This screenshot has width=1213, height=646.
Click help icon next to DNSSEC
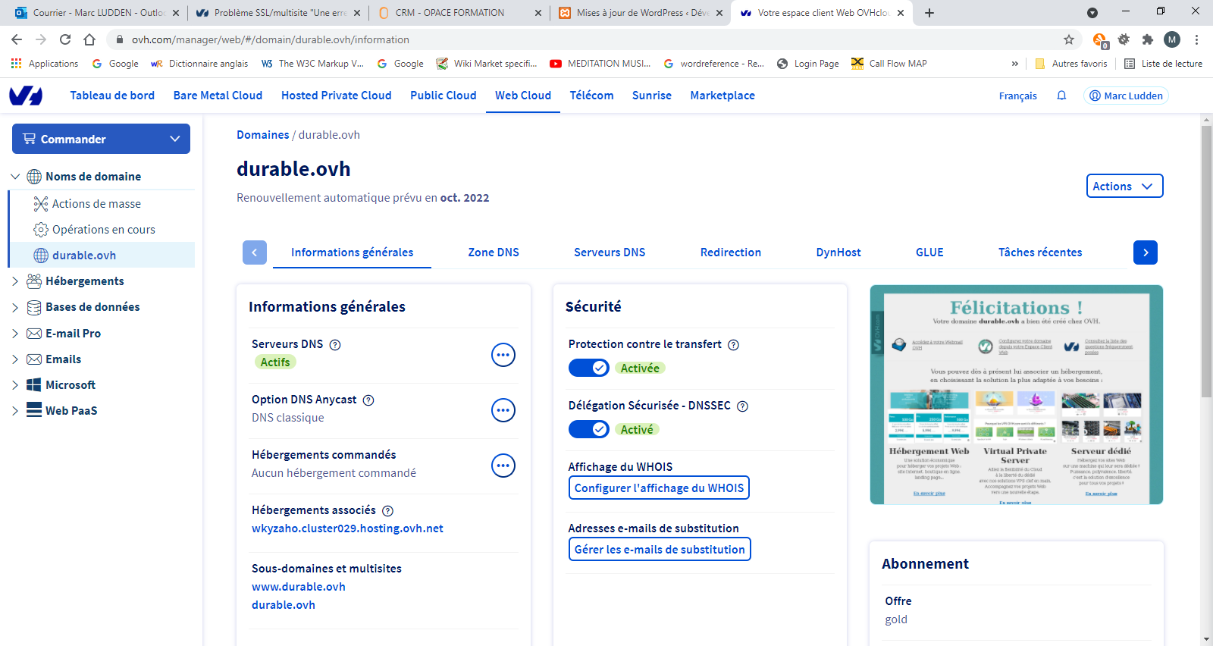pos(743,406)
